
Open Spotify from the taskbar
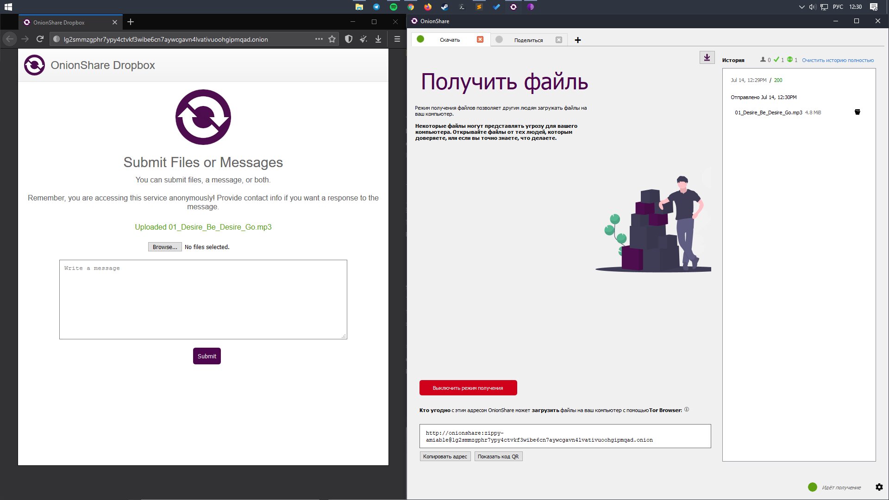pyautogui.click(x=394, y=7)
